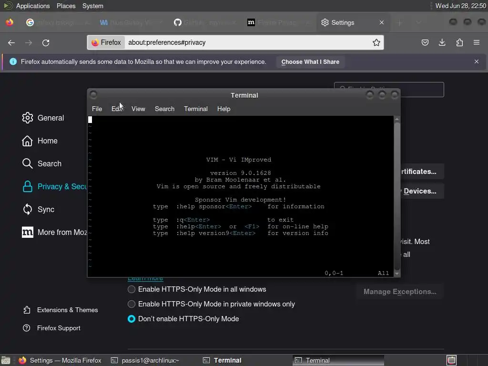Open Firefox Support link
This screenshot has width=488, height=366.
[x=51, y=328]
